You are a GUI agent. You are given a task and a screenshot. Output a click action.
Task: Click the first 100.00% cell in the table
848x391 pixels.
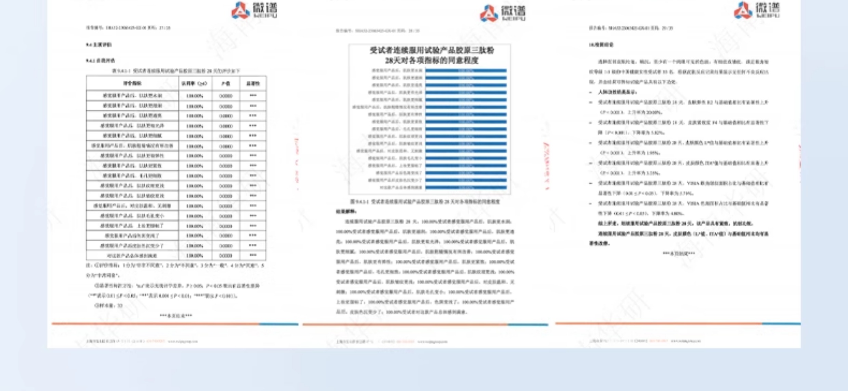[195, 96]
